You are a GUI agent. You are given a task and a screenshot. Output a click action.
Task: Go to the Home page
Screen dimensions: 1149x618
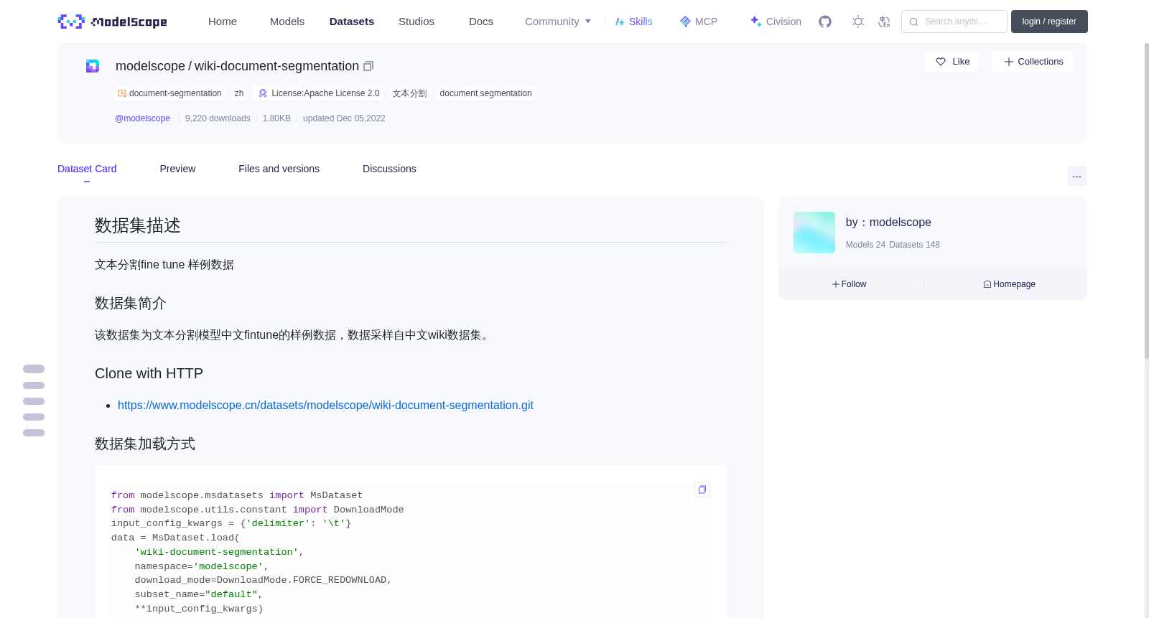tap(223, 22)
